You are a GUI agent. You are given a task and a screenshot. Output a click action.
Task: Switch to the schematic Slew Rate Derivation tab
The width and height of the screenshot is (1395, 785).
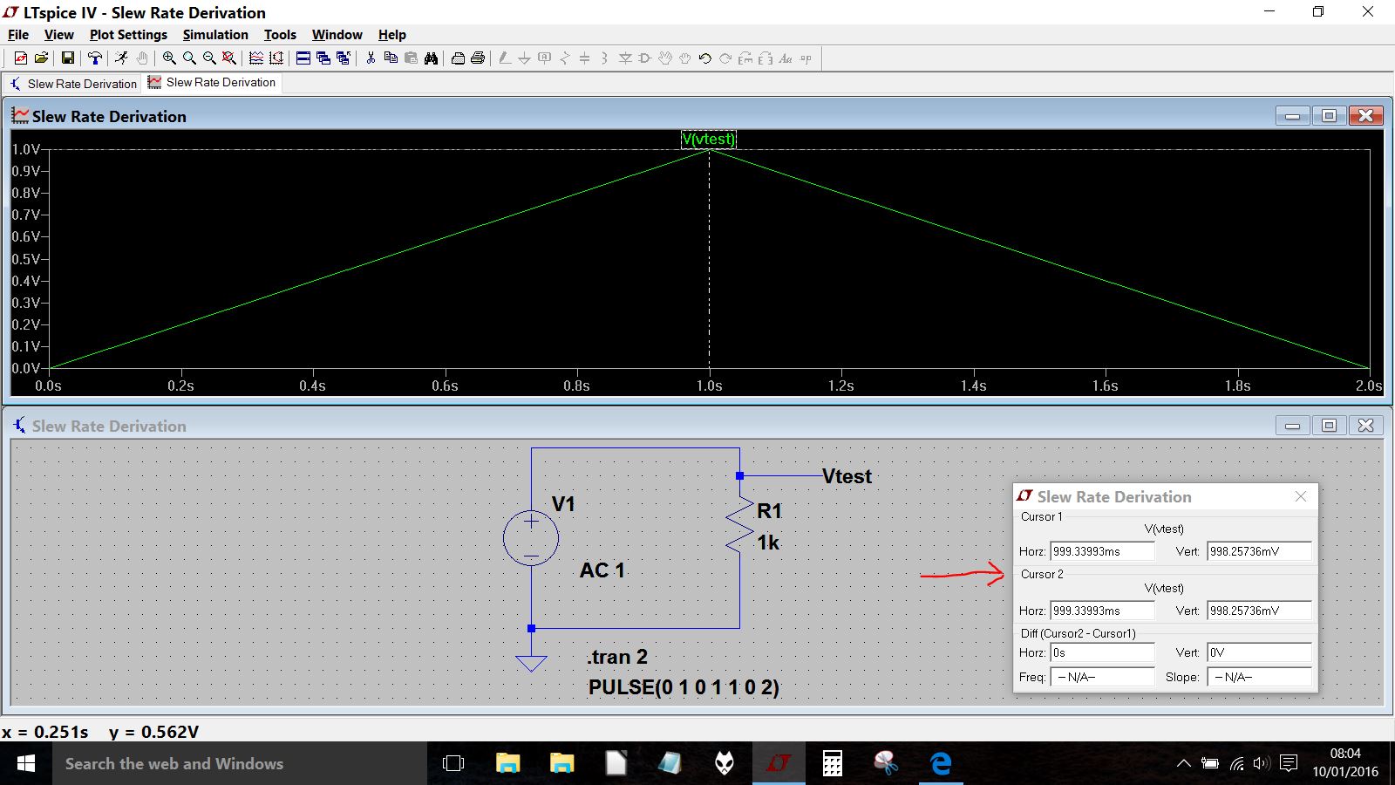(73, 84)
